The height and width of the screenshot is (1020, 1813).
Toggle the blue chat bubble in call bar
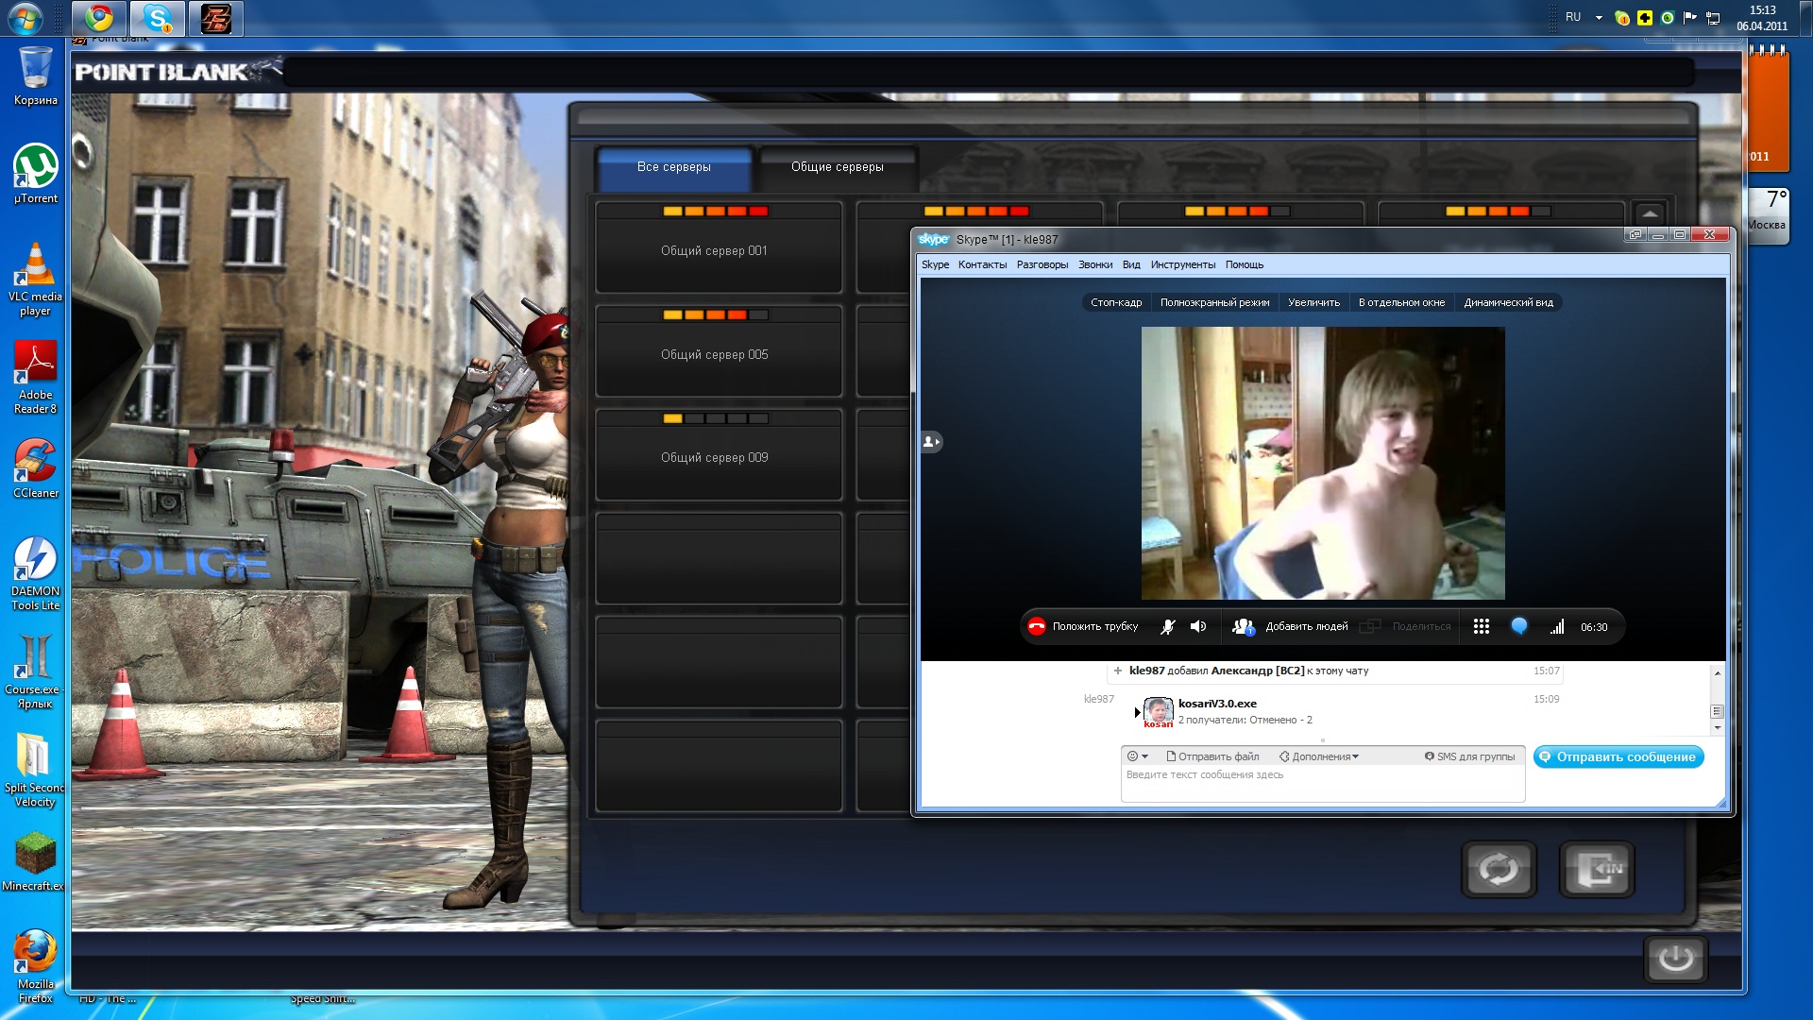[1519, 626]
